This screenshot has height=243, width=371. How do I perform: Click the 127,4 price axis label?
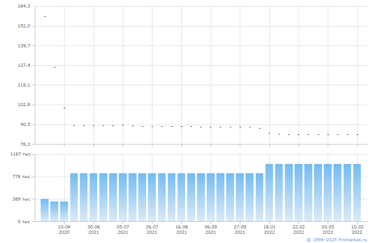pos(24,65)
